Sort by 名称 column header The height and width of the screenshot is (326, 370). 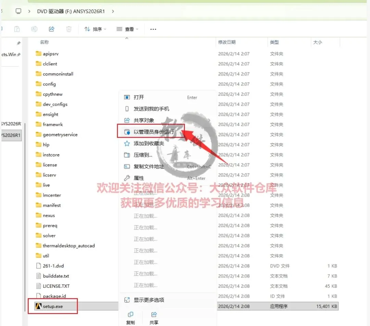point(44,42)
